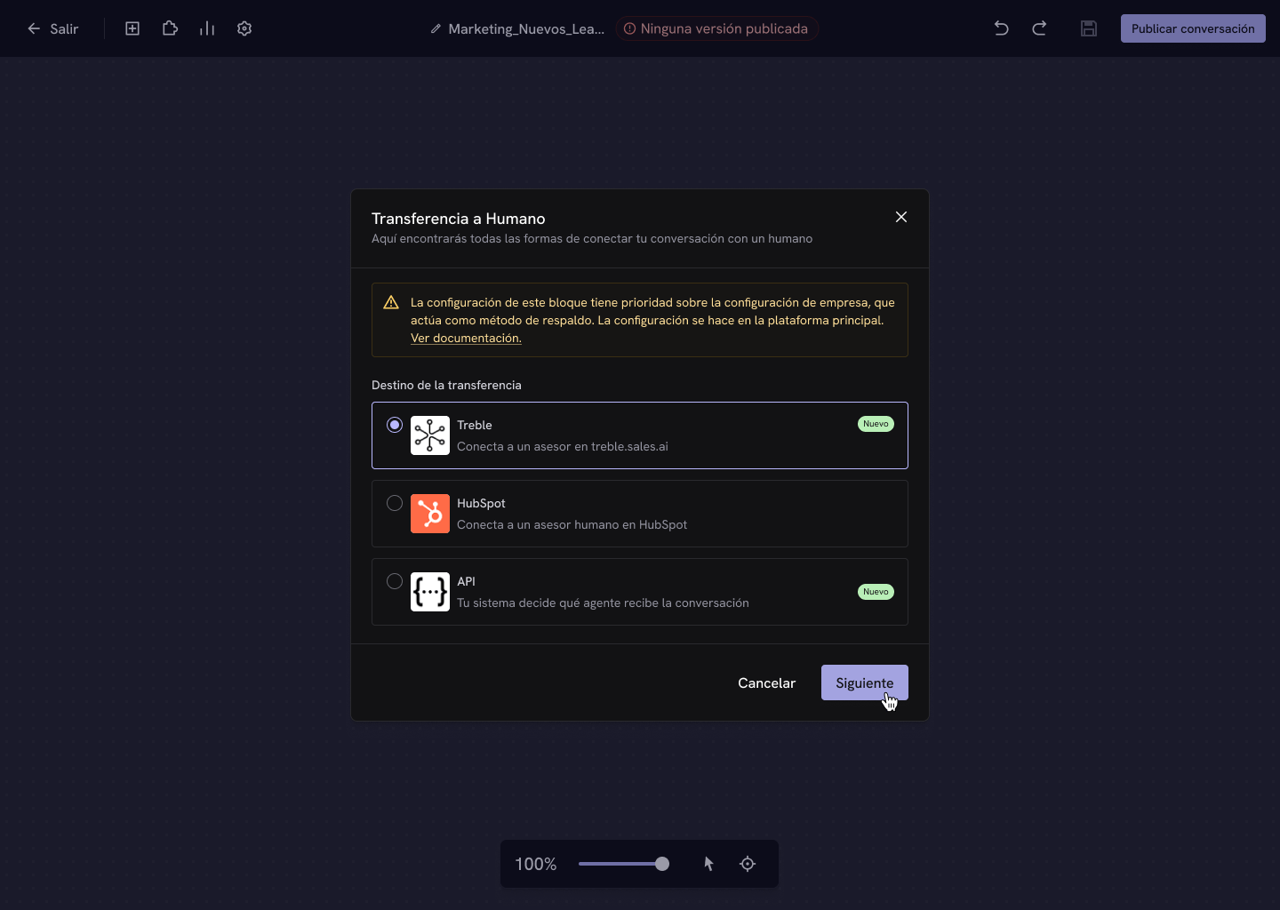Click the Destino de la transferencia label
Viewport: 1280px width, 910px height.
tap(446, 385)
